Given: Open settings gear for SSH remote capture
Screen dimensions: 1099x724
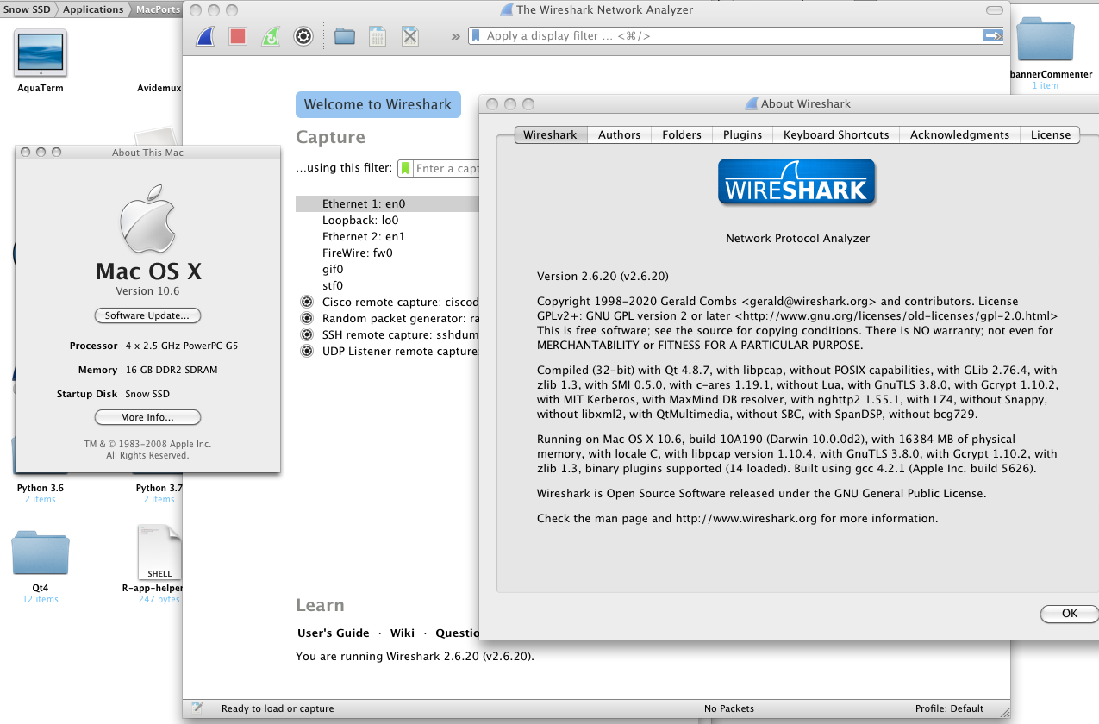Looking at the screenshot, I should tap(306, 334).
